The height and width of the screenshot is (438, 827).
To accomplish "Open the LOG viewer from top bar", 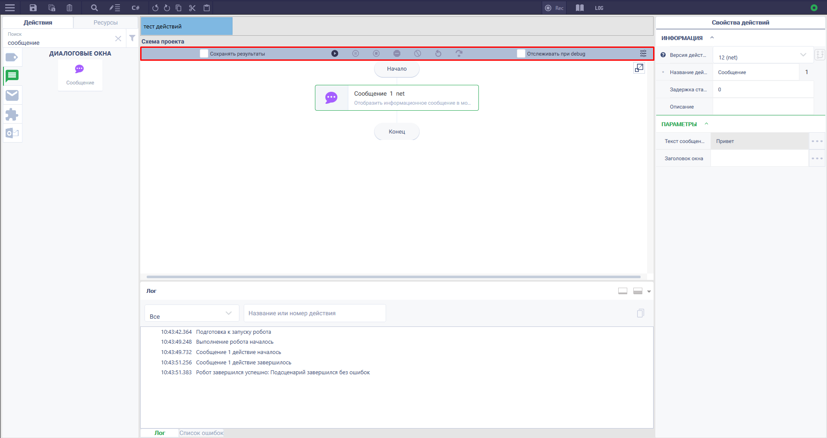I will tap(599, 8).
